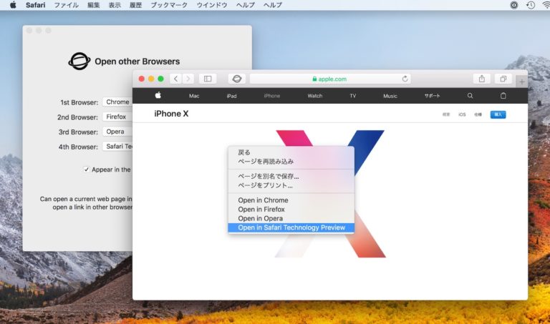Open the Apple menu in the menu bar
The image size is (550, 324).
pyautogui.click(x=13, y=5)
